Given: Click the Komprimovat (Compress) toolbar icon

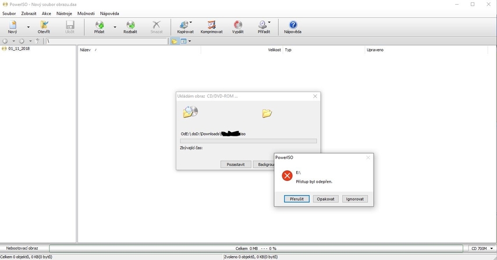Looking at the screenshot, I should (x=211, y=27).
